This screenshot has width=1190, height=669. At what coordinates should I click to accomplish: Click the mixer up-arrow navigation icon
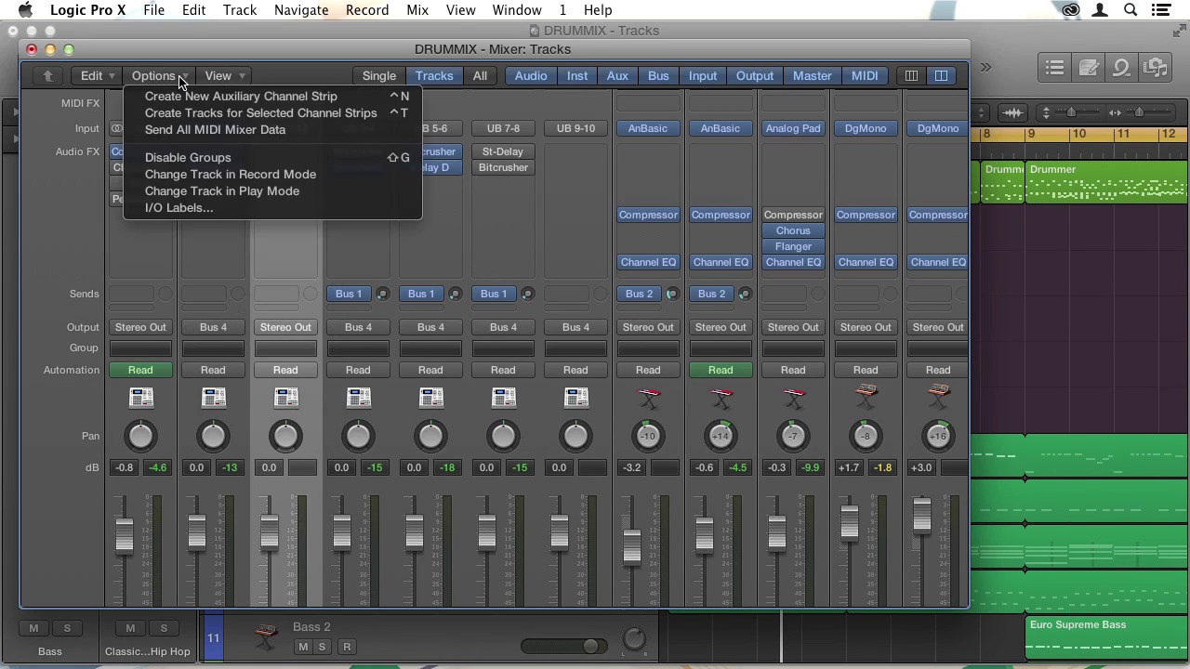(47, 75)
